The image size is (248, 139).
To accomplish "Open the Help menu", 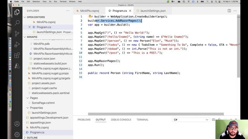I will [80, 2].
